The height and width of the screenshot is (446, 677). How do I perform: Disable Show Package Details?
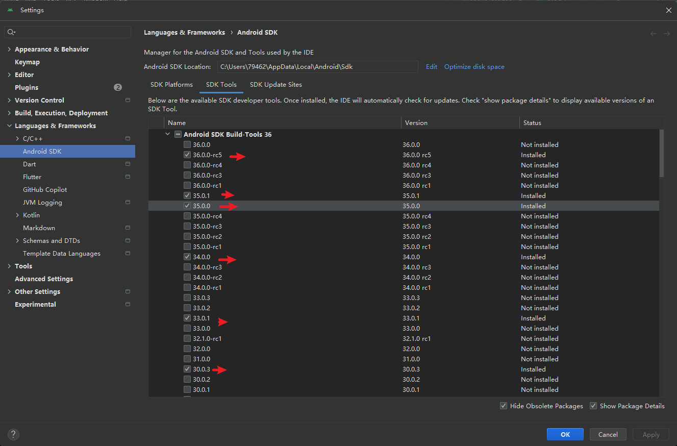tap(593, 406)
